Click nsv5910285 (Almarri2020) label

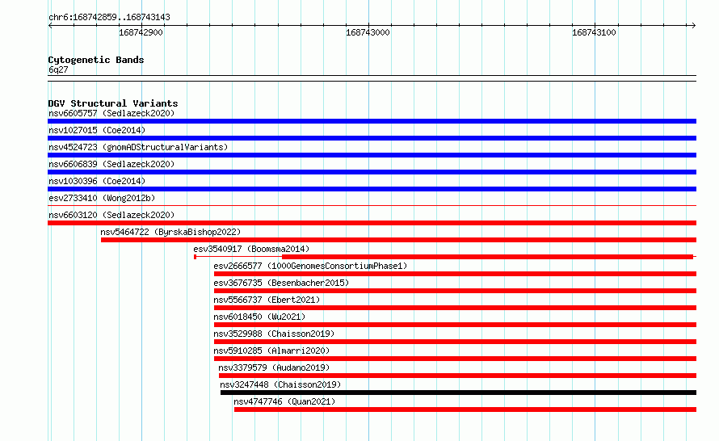coord(271,351)
